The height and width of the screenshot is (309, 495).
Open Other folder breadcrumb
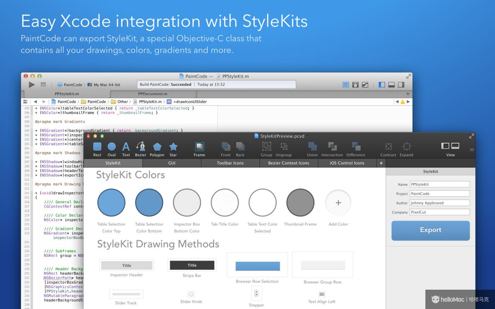(119, 102)
